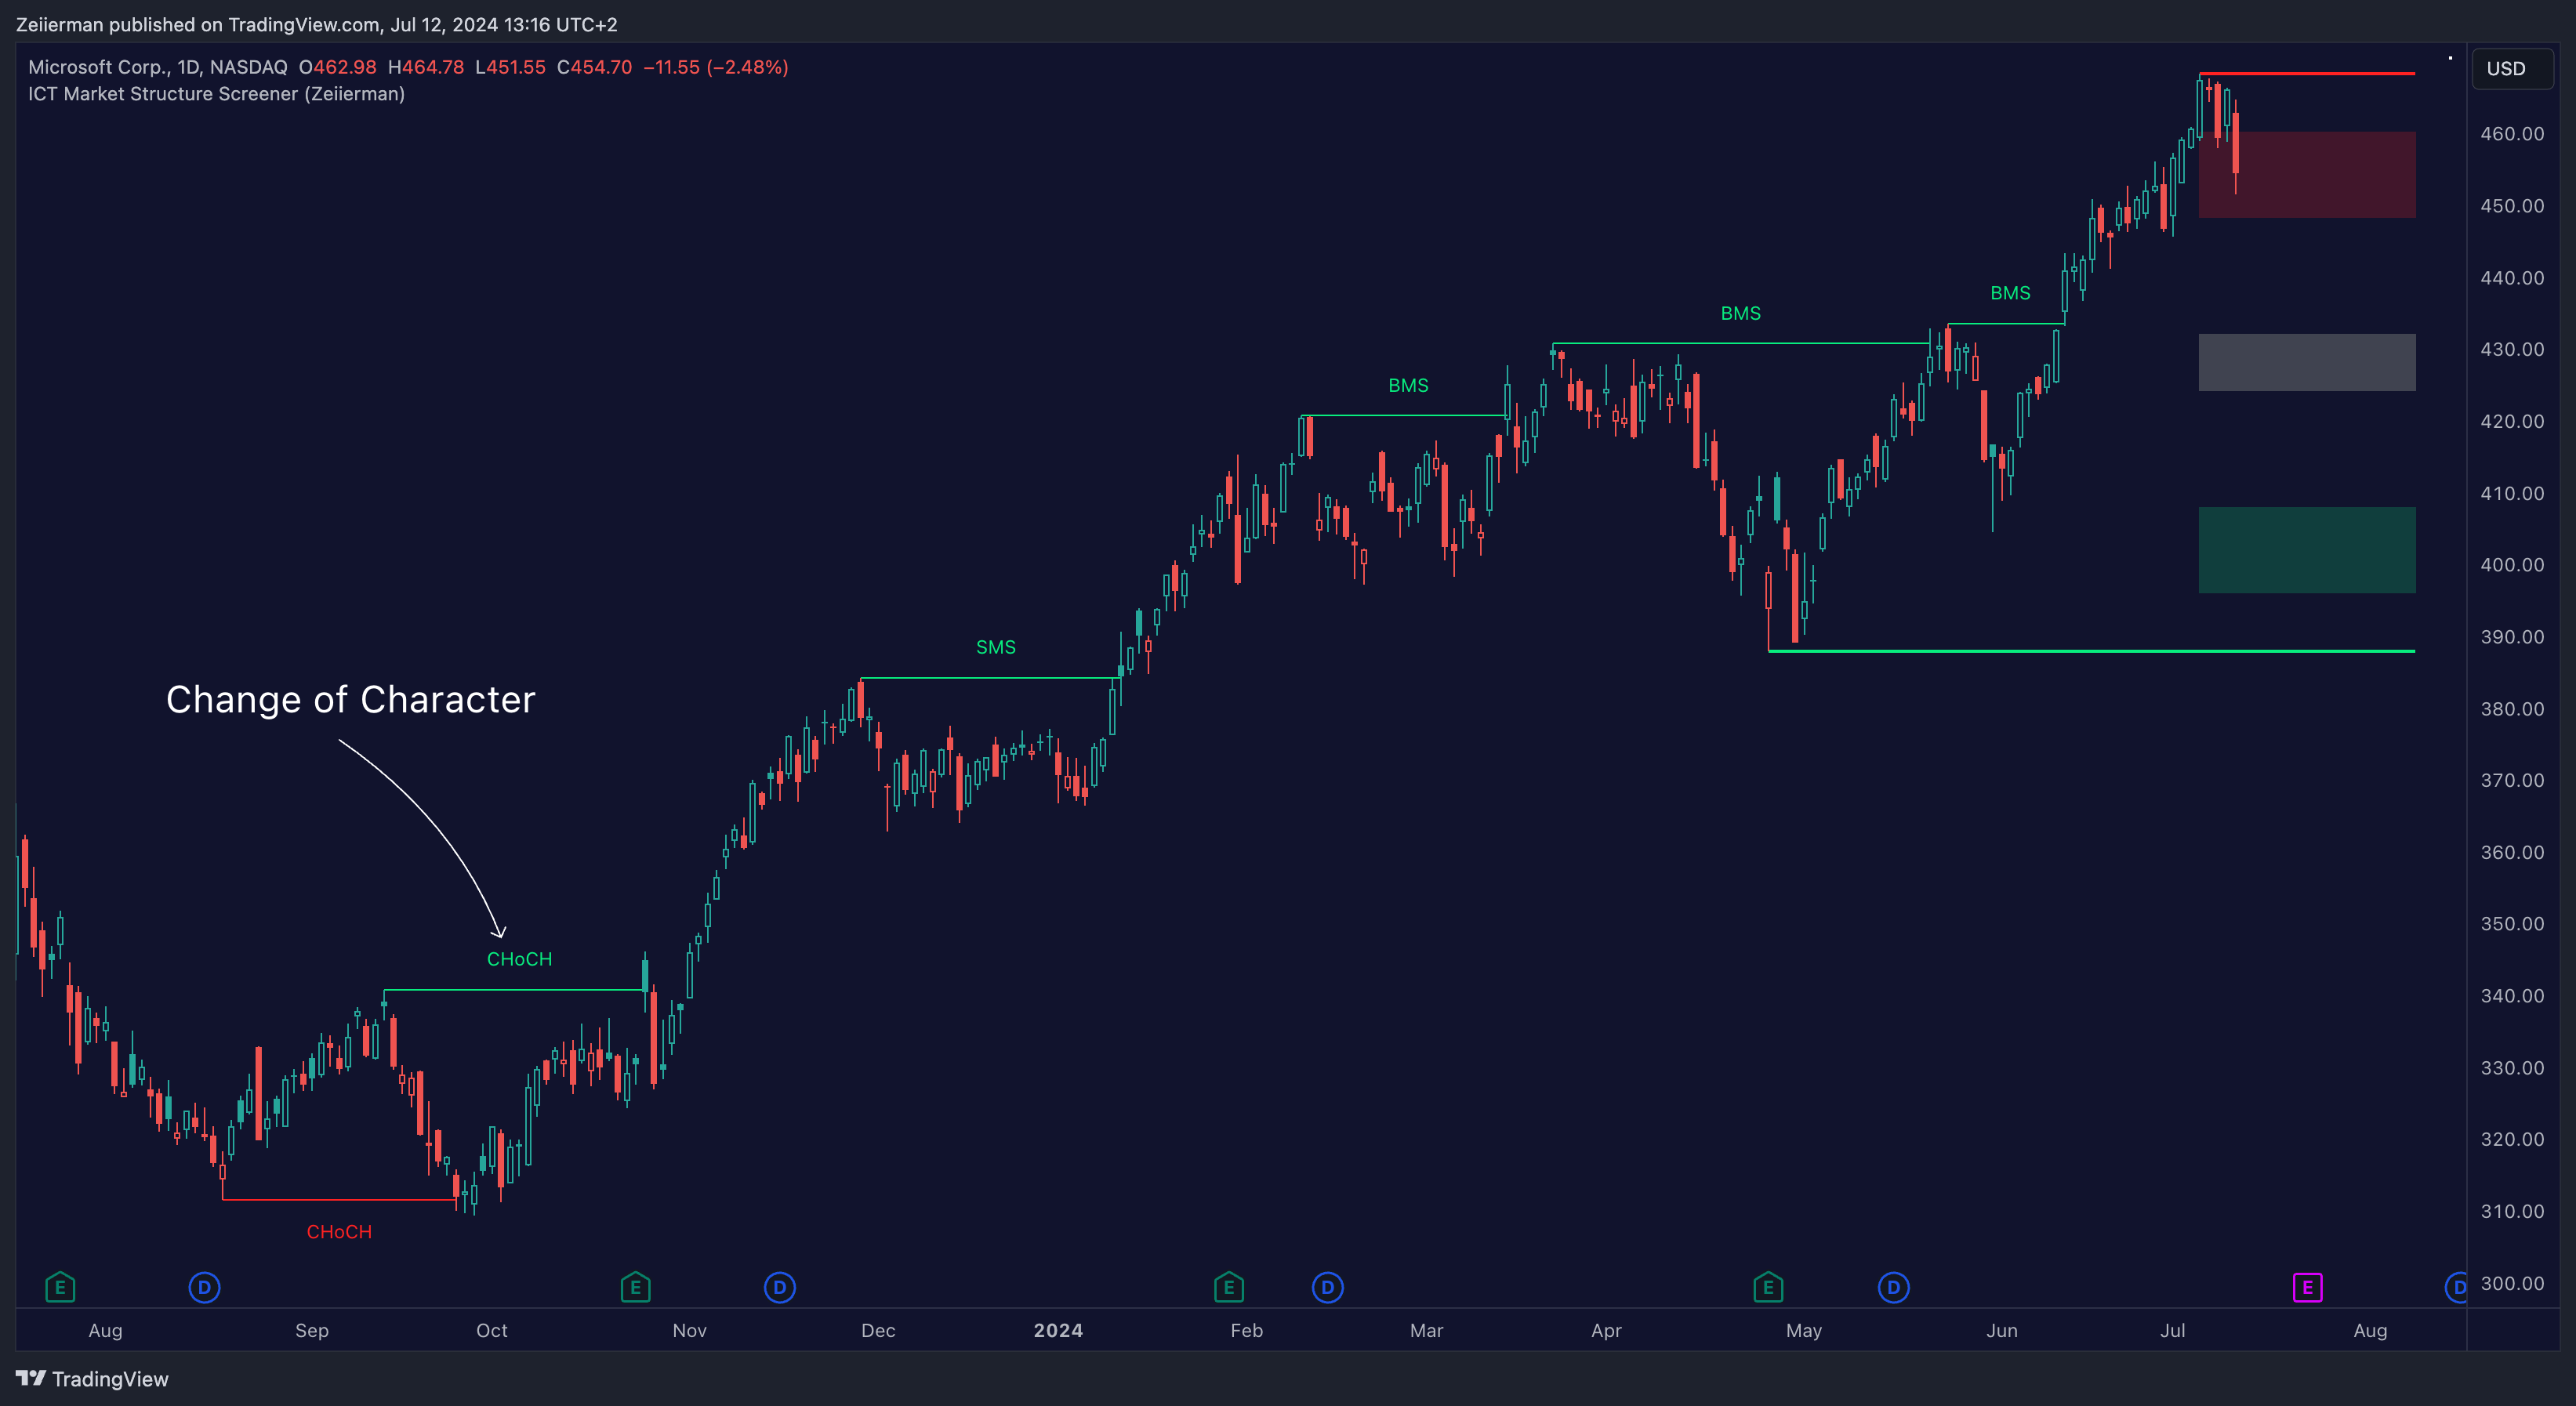Click the earnings E marker just before May
The height and width of the screenshot is (1406, 2576).
coord(1768,1287)
